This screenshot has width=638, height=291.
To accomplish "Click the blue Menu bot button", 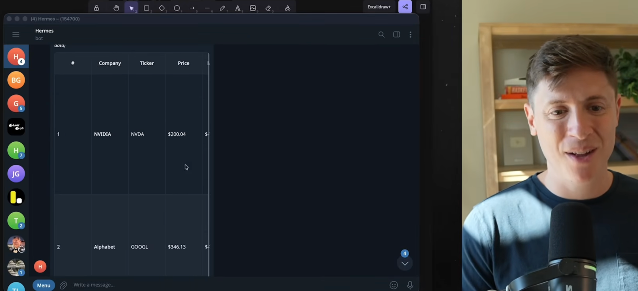I will (x=44, y=285).
